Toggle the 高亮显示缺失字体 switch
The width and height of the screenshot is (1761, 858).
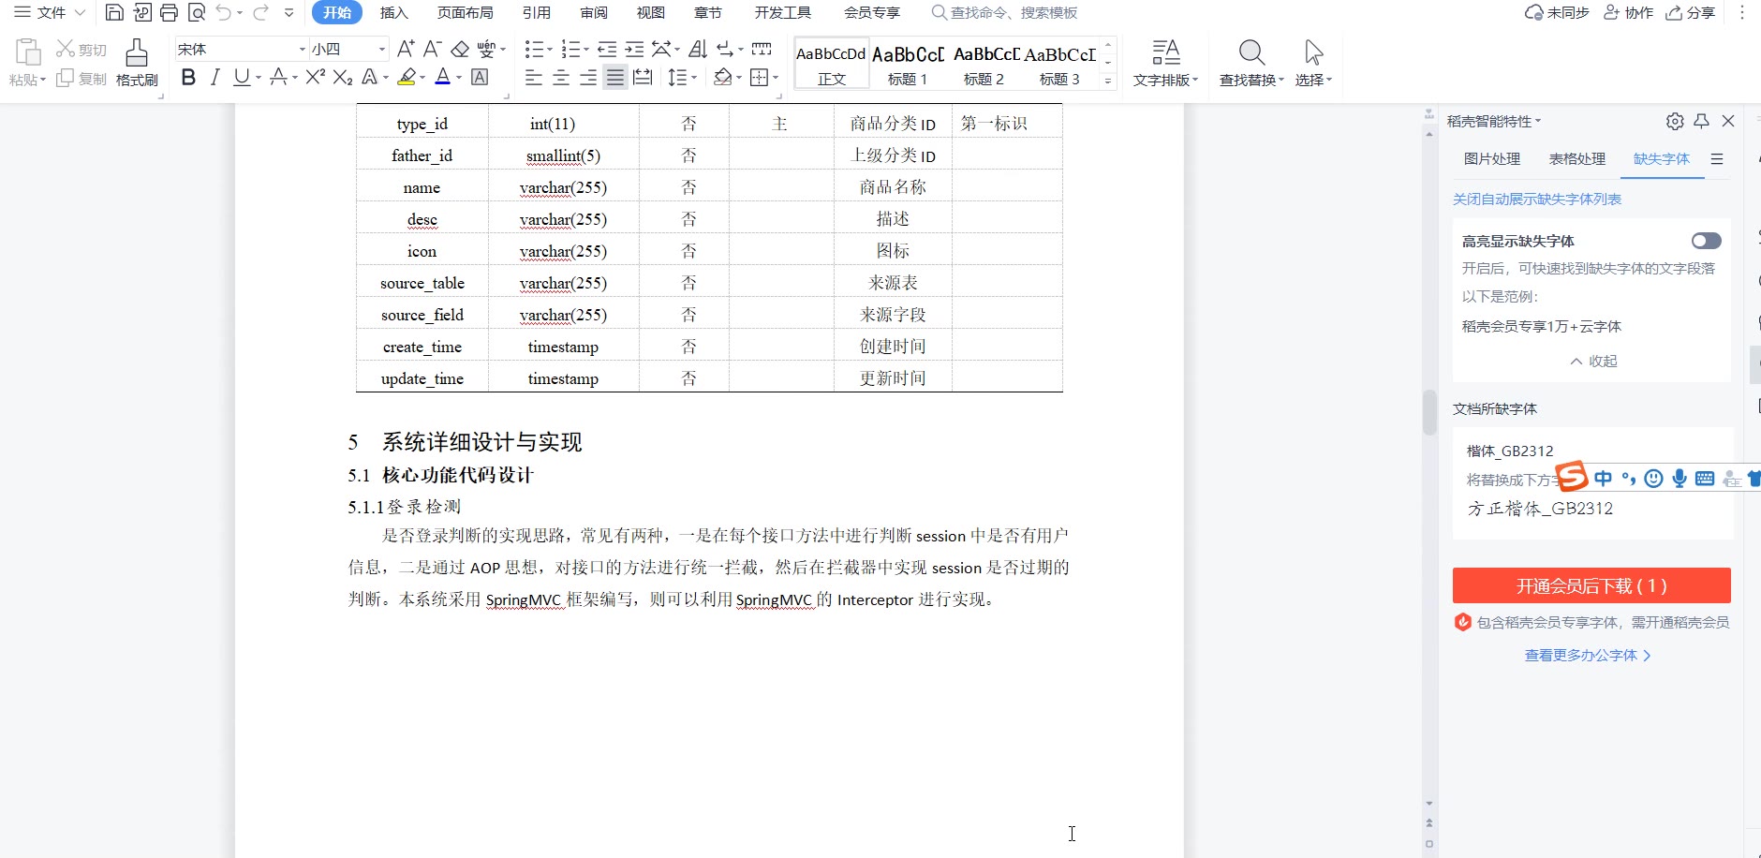click(x=1707, y=241)
